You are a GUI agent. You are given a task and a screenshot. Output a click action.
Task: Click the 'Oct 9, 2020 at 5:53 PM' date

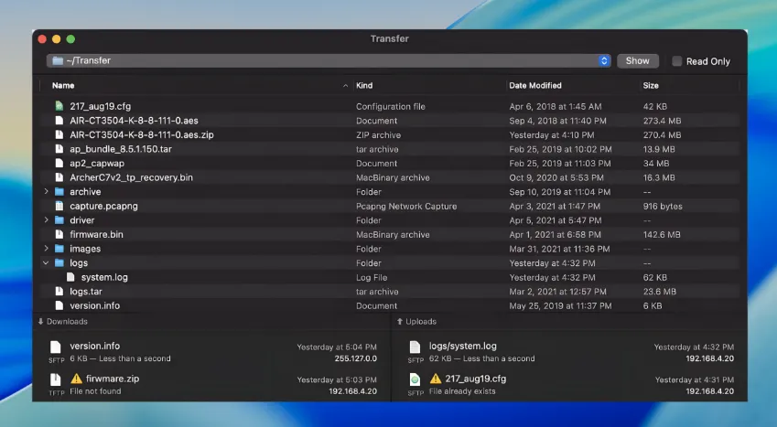coord(556,177)
